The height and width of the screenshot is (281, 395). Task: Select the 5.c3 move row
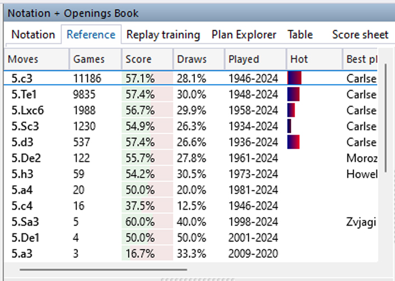click(20, 78)
